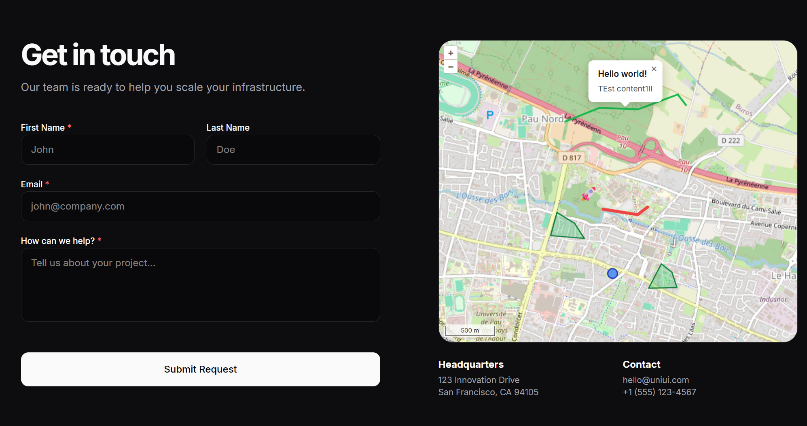Zoom out using the map minus button
The image size is (807, 426).
tap(451, 67)
